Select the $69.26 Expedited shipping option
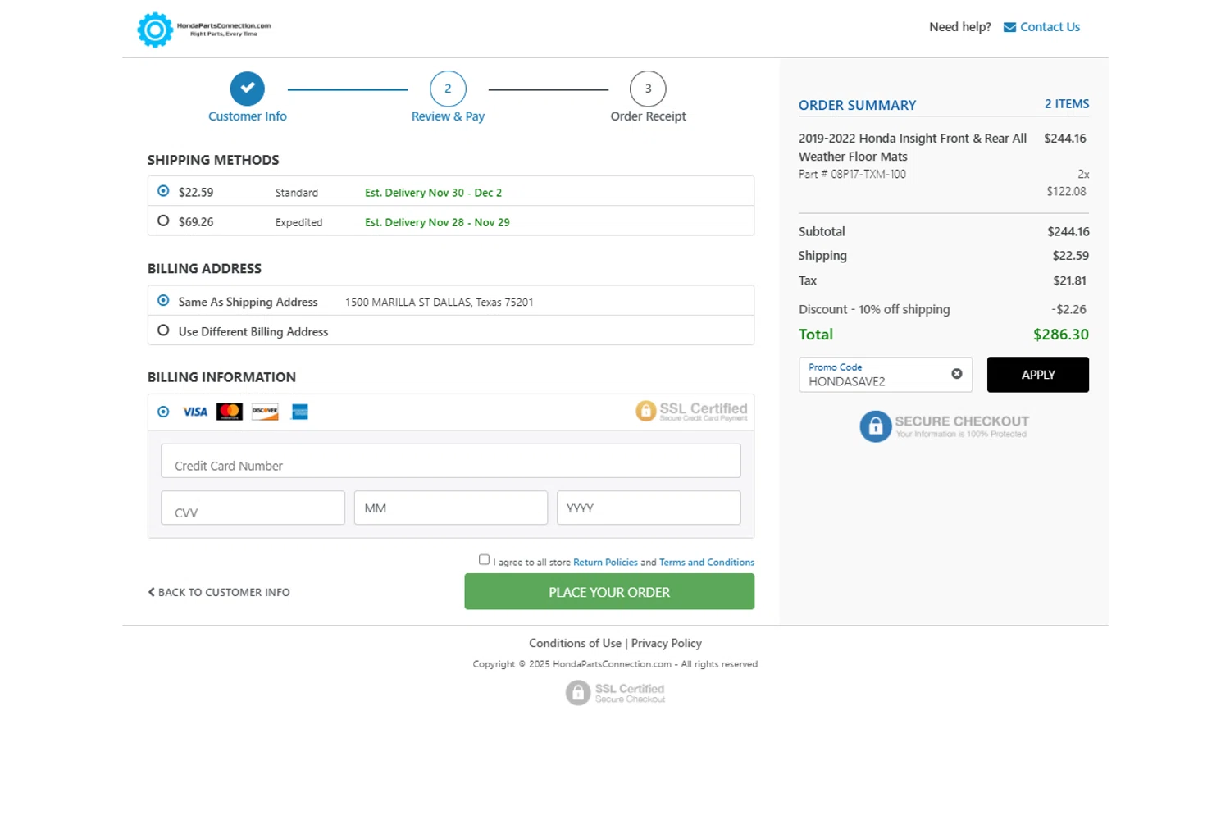 pyautogui.click(x=163, y=221)
